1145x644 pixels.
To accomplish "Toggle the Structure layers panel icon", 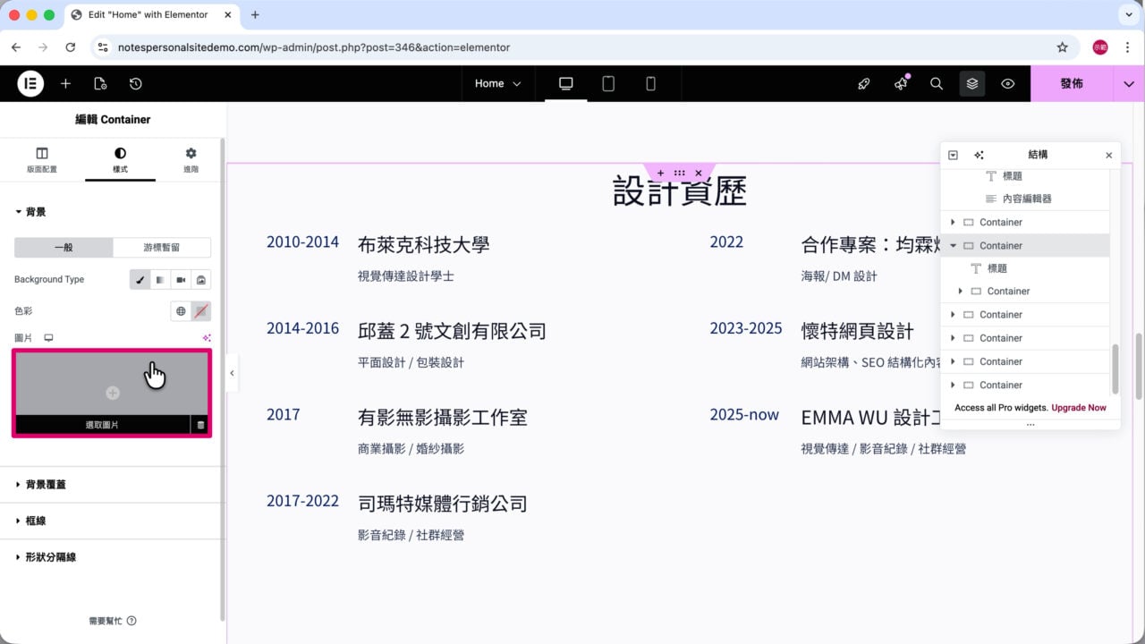I will click(972, 83).
